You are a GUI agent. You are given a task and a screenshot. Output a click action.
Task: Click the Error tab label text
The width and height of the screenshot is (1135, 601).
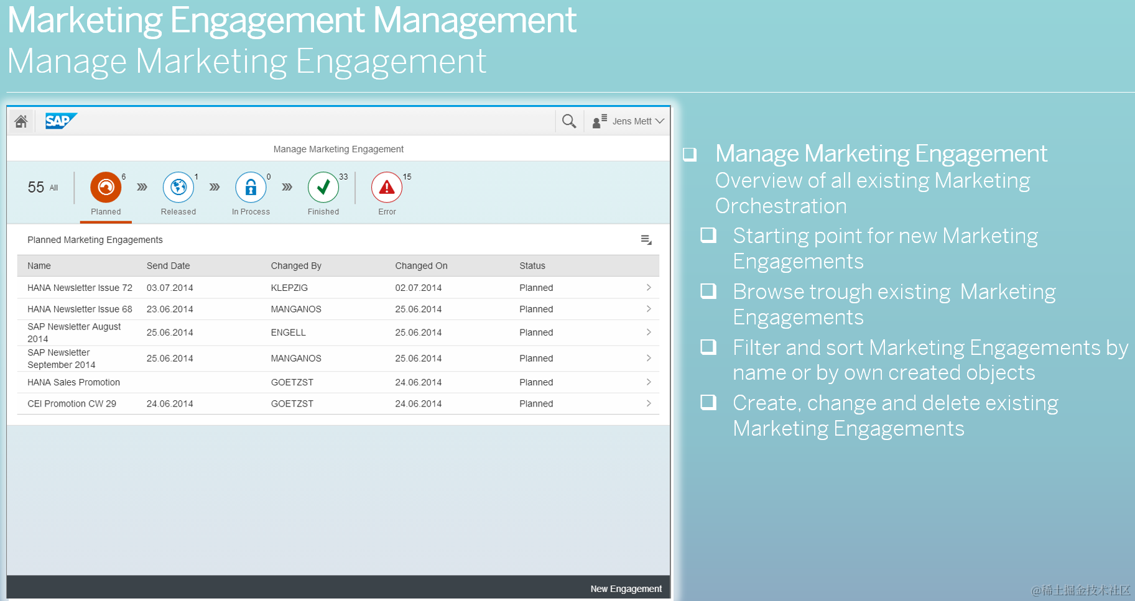387,212
